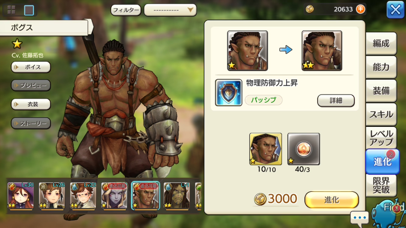Tap the Bogus 10/10 material portrait
Screen dimensions: 406x228
[265, 149]
